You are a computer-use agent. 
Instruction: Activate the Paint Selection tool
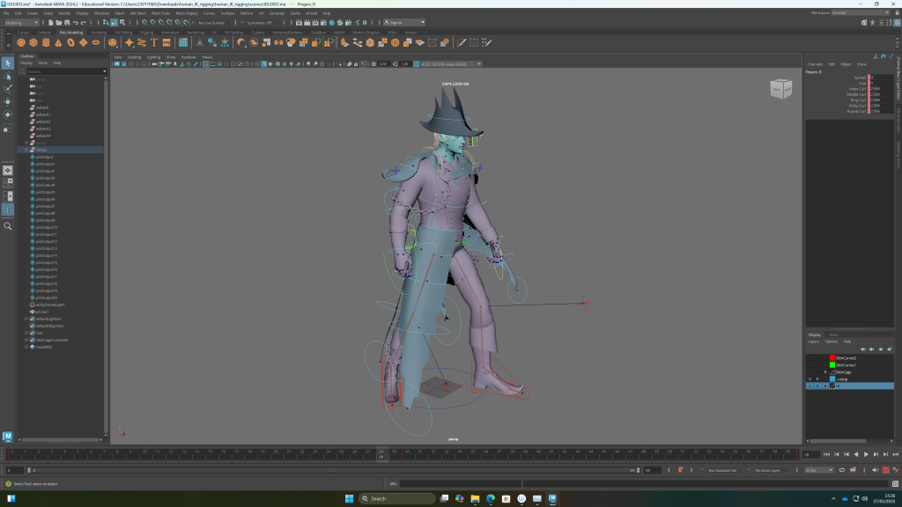(8, 89)
